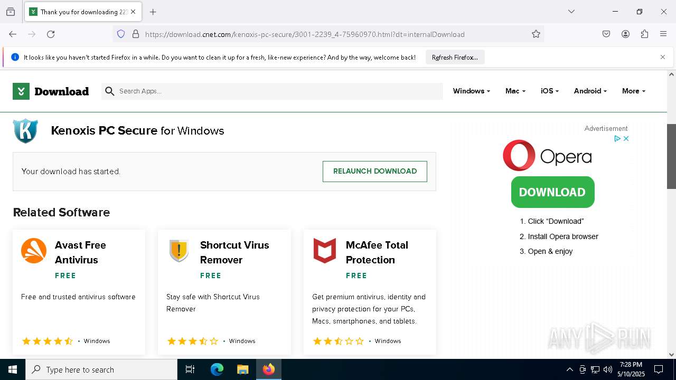Open network status tray icon
Screen dimensions: 676x380
click(595, 369)
